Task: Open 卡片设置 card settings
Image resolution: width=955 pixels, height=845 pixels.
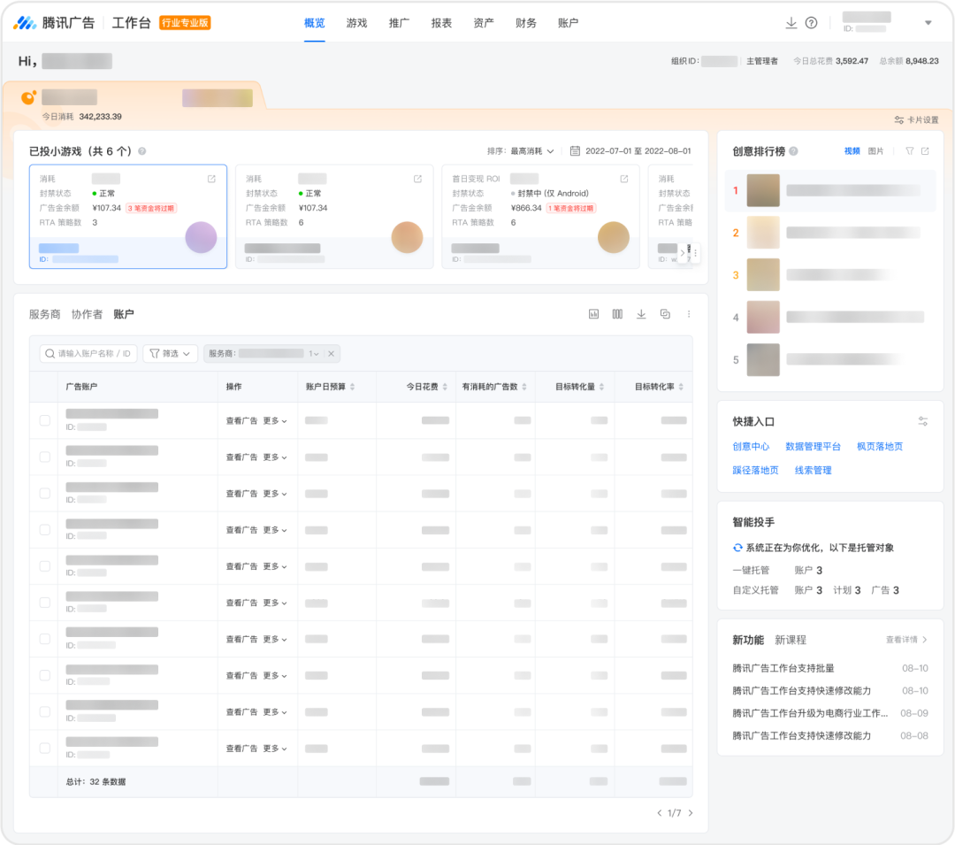Action: click(x=916, y=120)
